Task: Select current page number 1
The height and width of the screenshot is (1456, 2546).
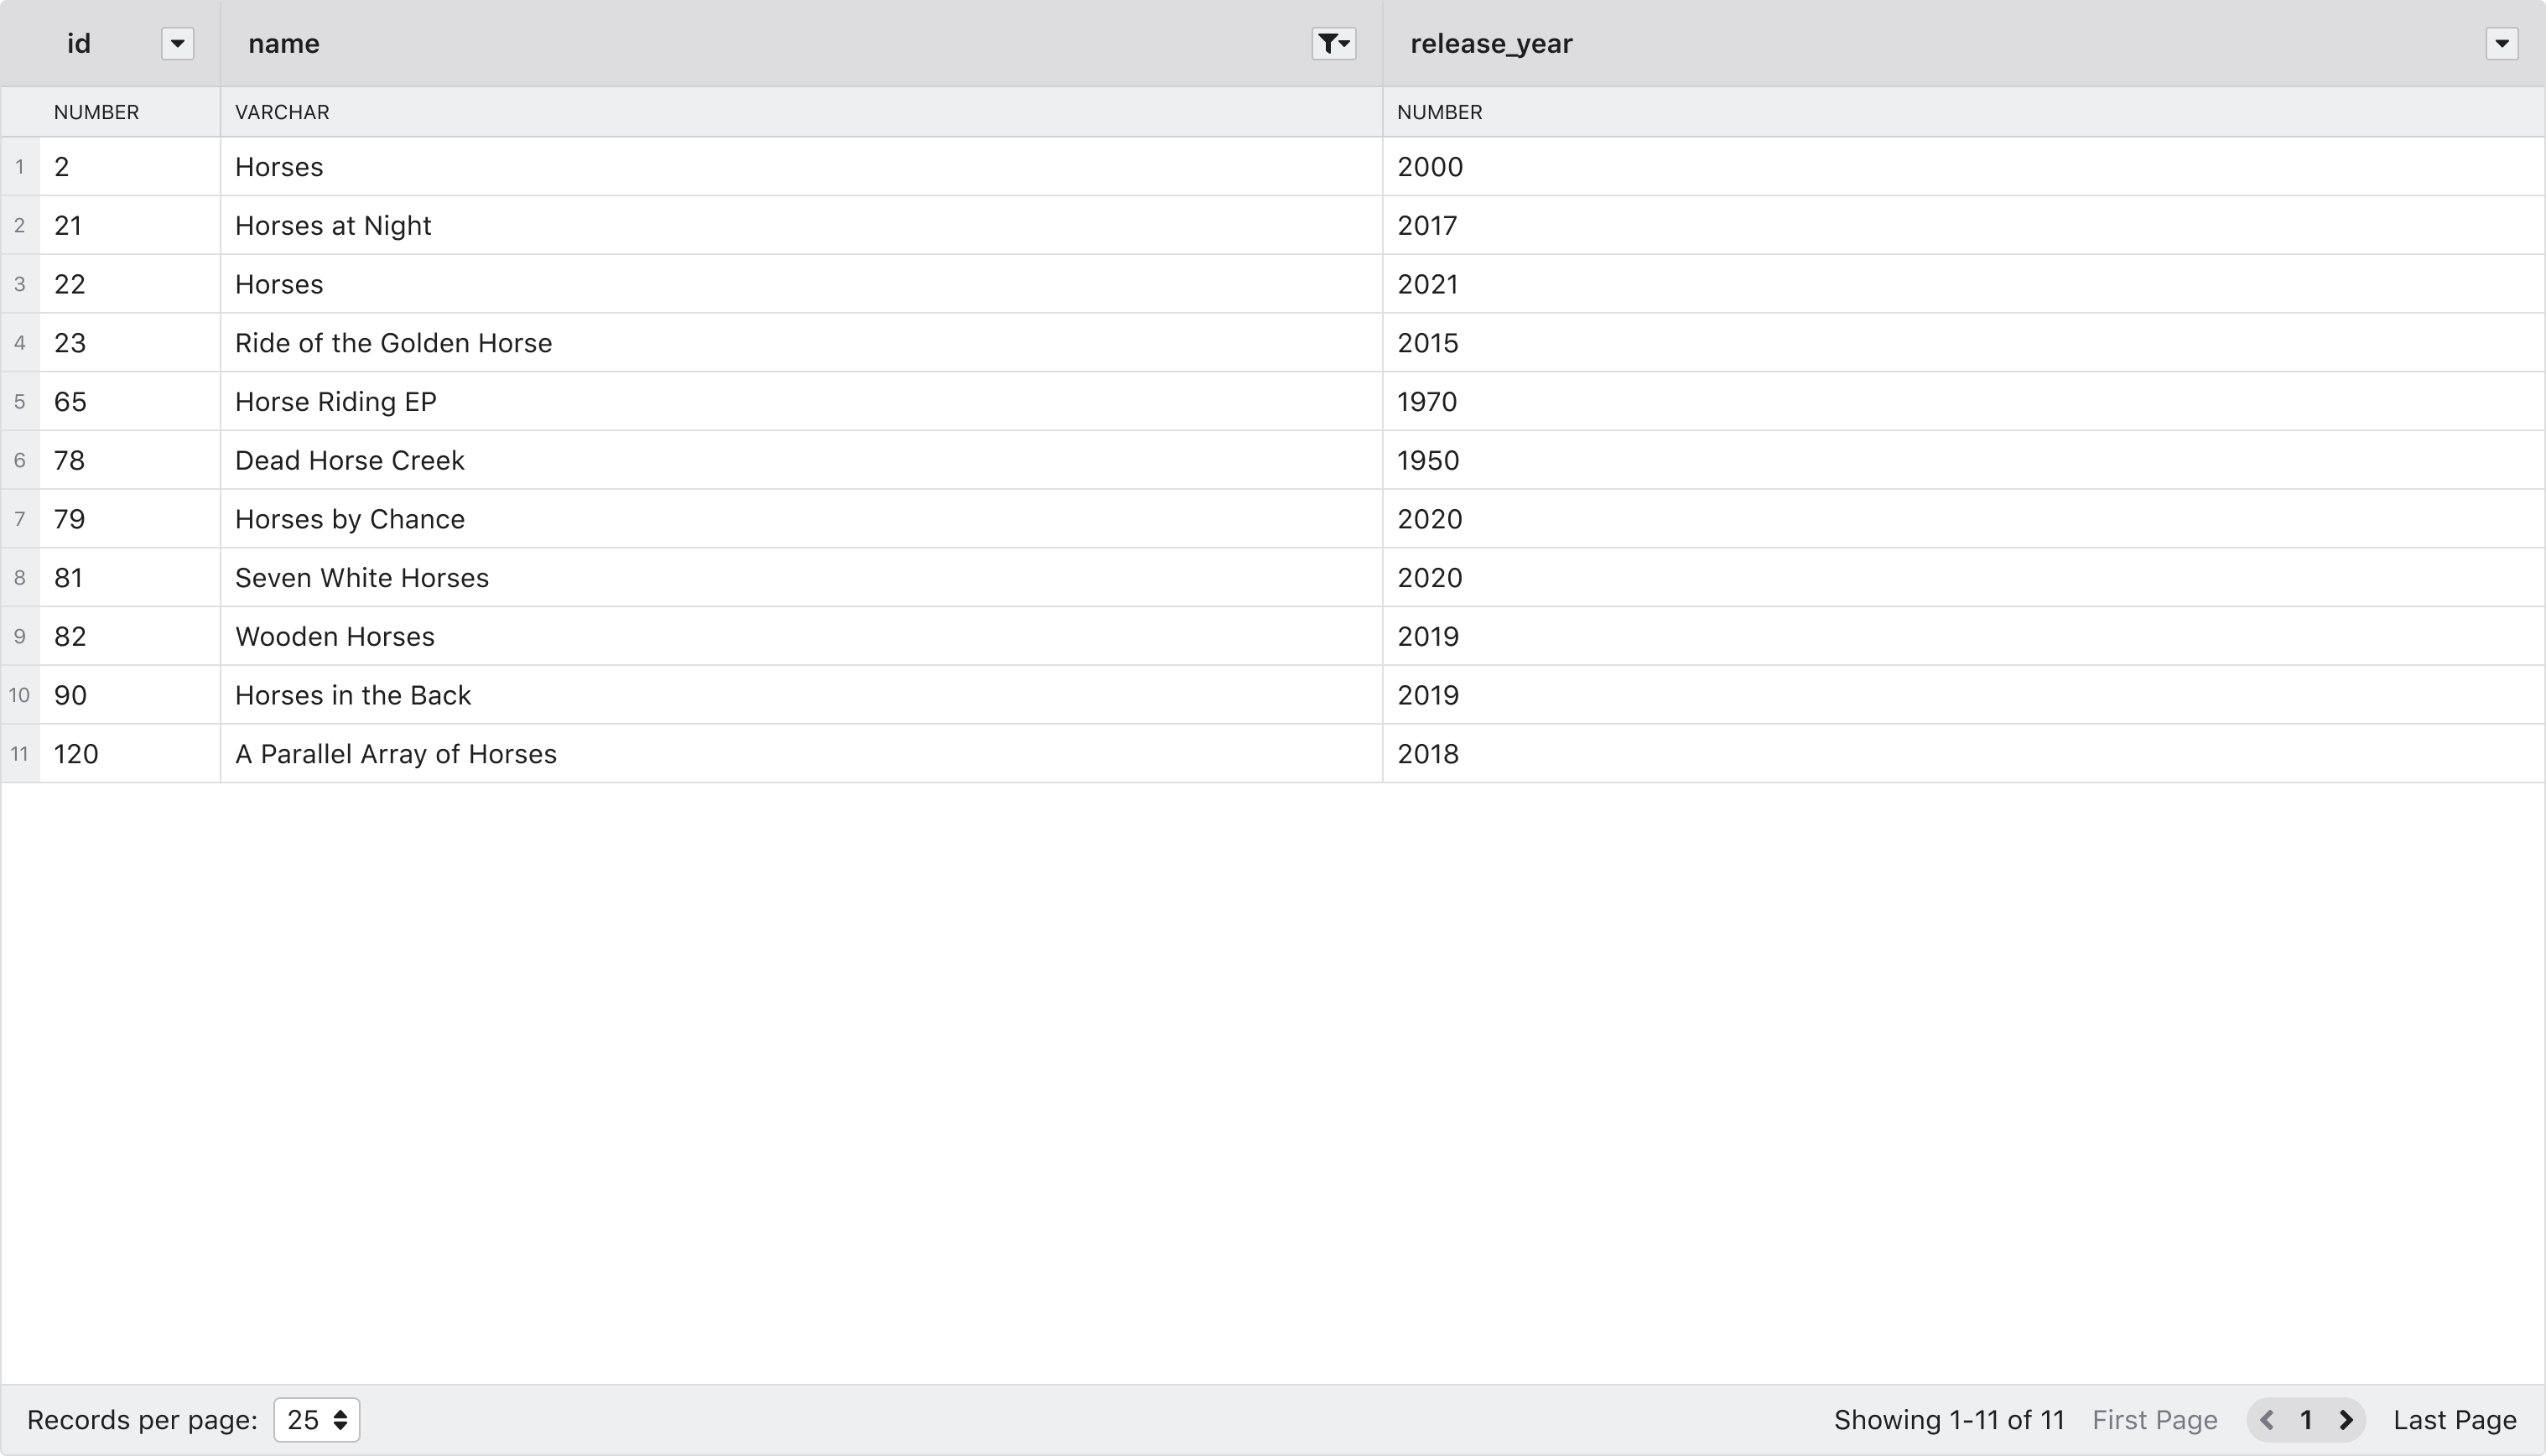Action: 2306,1420
